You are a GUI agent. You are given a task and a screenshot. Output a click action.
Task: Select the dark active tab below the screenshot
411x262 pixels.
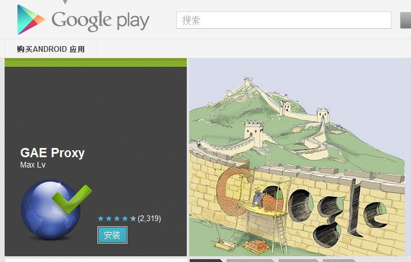[206, 260]
